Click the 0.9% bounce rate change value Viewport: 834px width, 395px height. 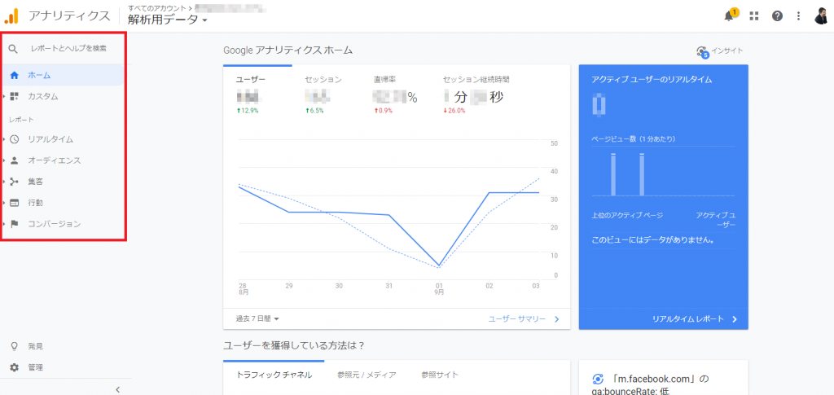click(383, 111)
